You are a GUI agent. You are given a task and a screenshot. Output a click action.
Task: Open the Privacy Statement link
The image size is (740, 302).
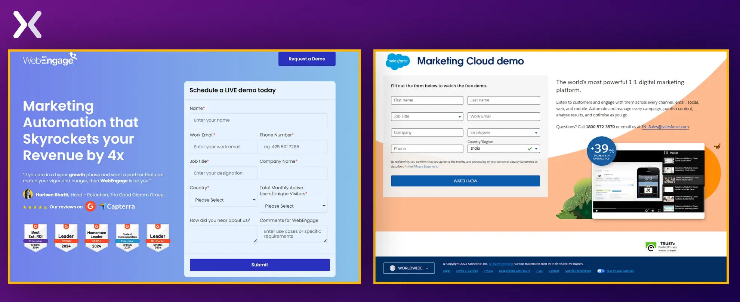click(425, 167)
